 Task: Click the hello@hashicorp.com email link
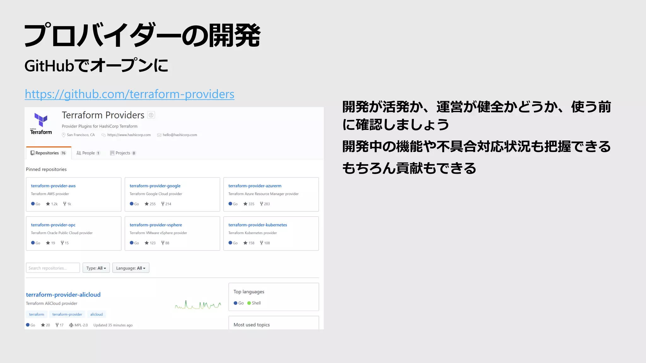pyautogui.click(x=180, y=135)
